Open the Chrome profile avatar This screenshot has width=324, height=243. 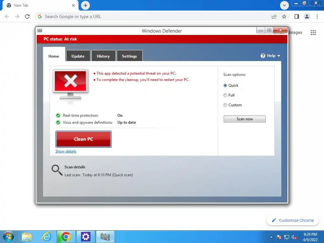pos(307,16)
